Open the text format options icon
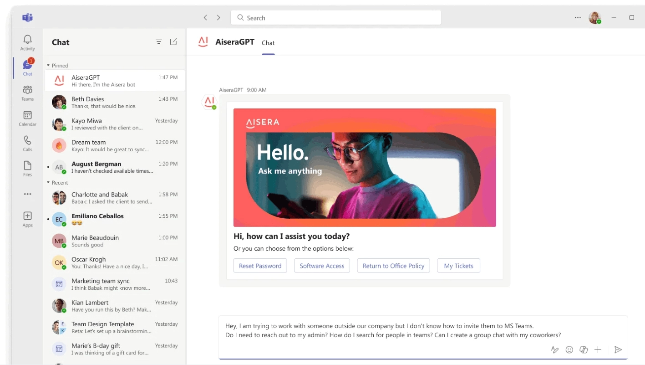Viewport: 645px width, 365px height. (554, 350)
